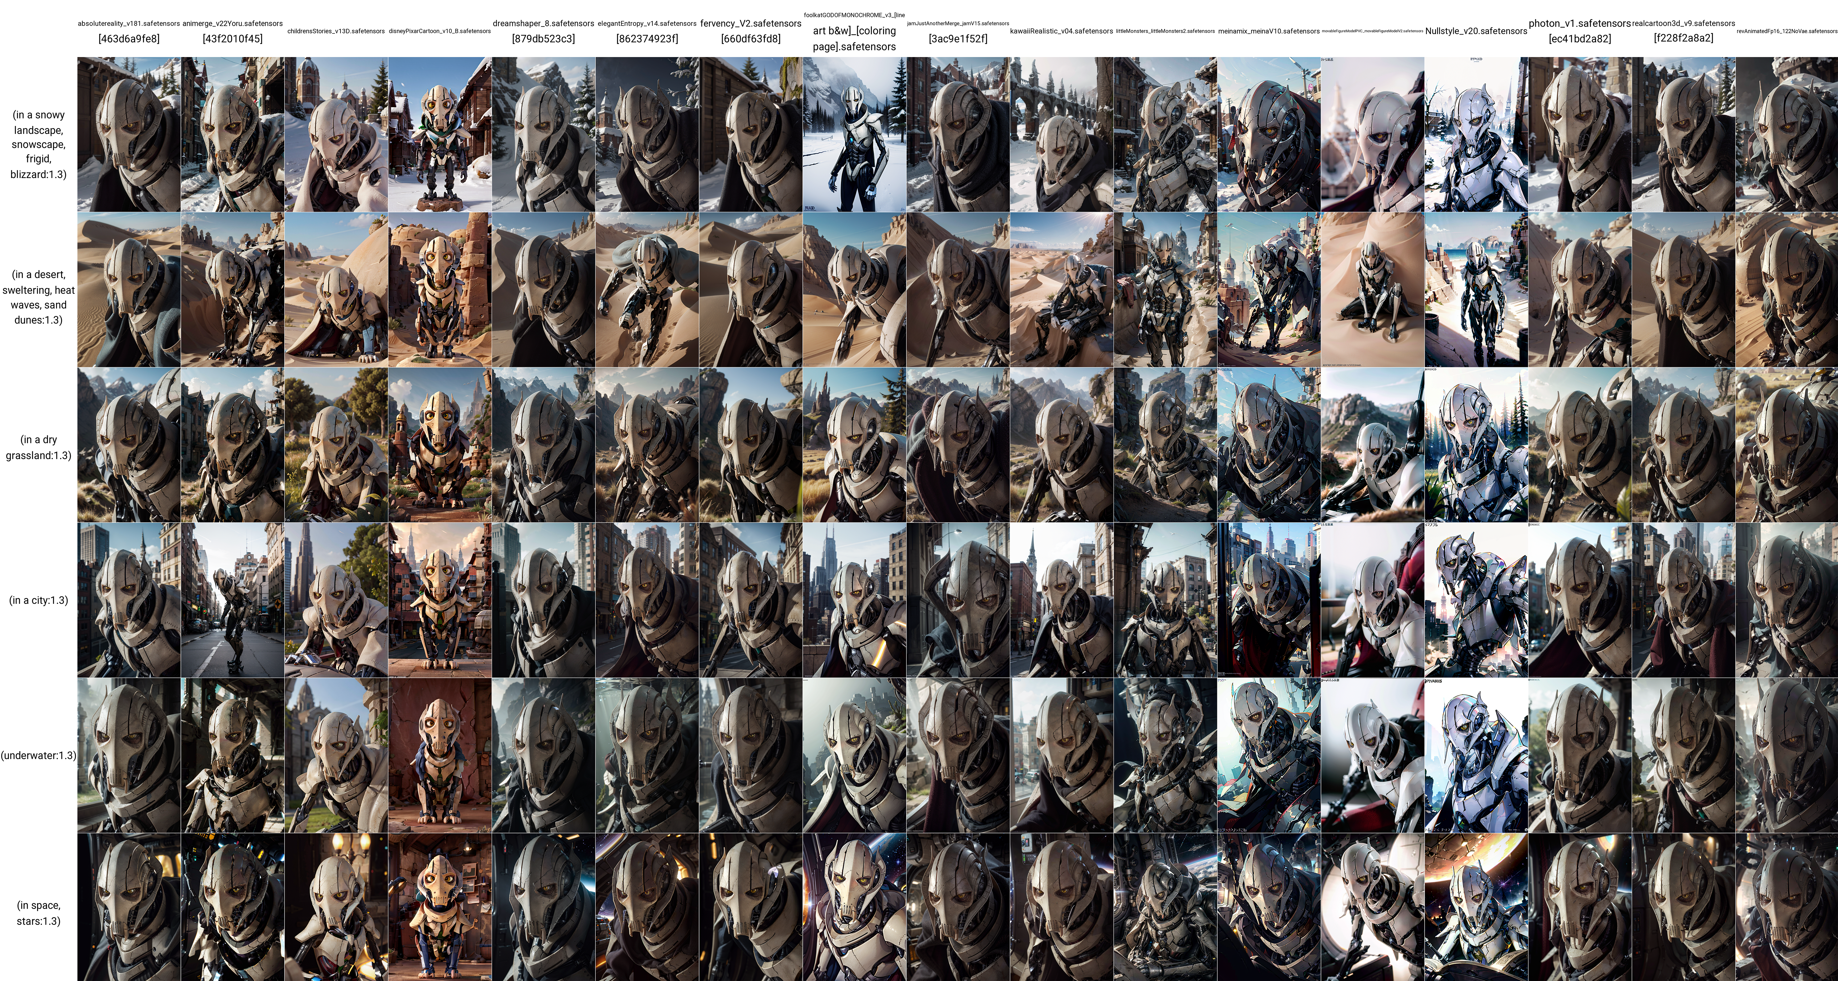The height and width of the screenshot is (981, 1838).
Task: Click the animerge city street thumbnail
Action: point(233,599)
